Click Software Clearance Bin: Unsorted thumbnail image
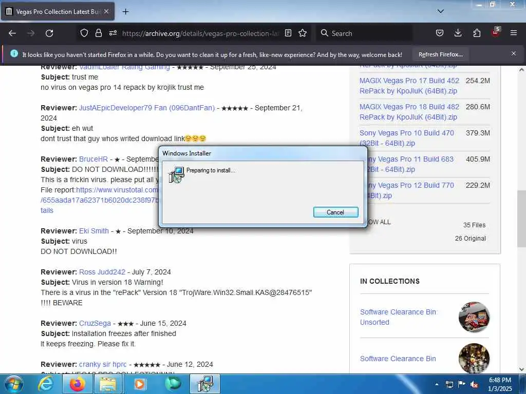The image size is (526, 394). coord(474,317)
